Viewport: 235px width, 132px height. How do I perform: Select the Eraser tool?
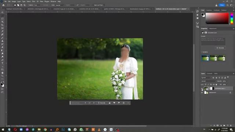(x=2, y=47)
